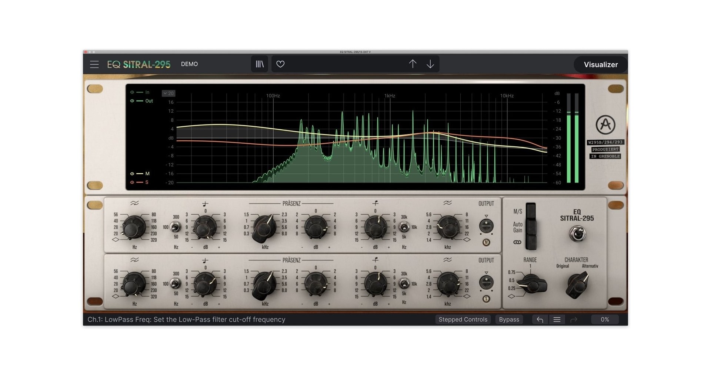The height and width of the screenshot is (378, 711).
Task: Toggle the Auto Gain rocker switch
Action: coord(531,227)
